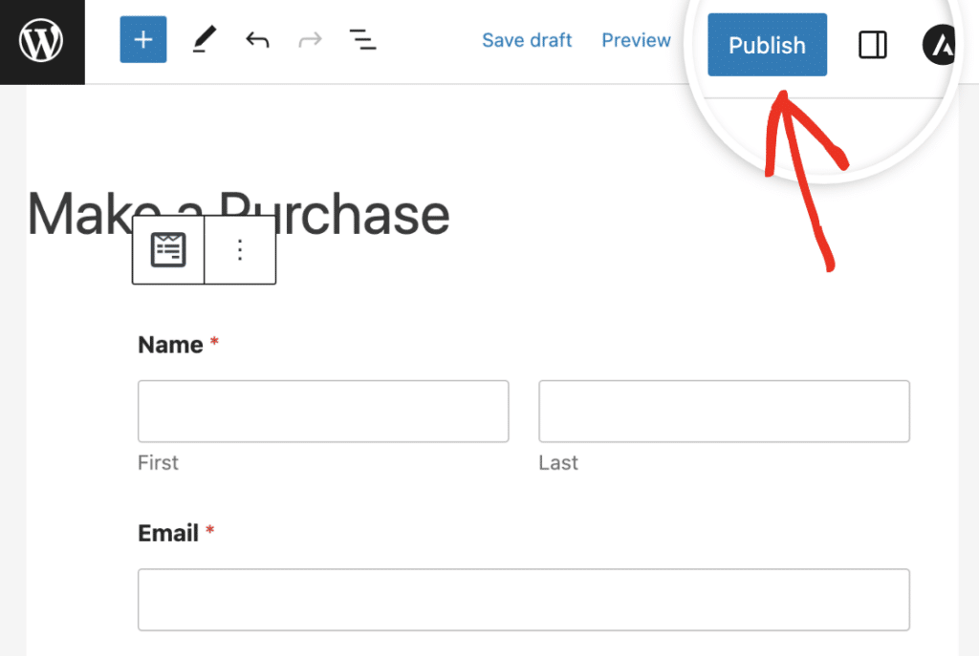Open the Document Overview list view
This screenshot has width=979, height=656.
tap(362, 40)
